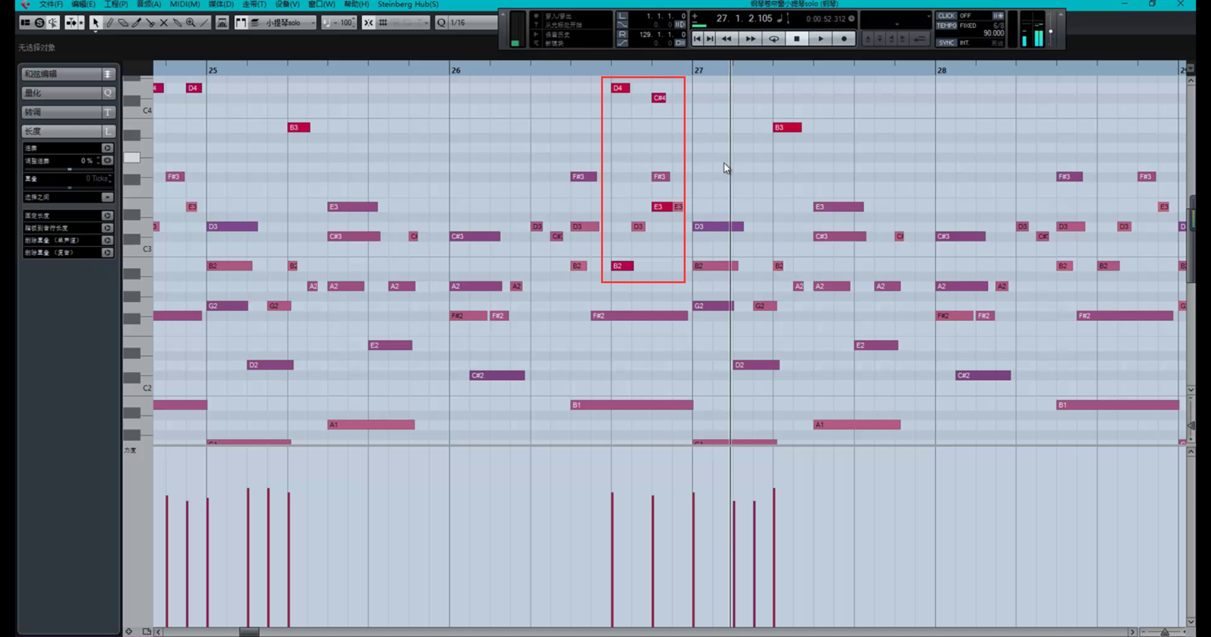Apply the 连奏 legato button
This screenshot has height=637, width=1211.
(x=107, y=148)
